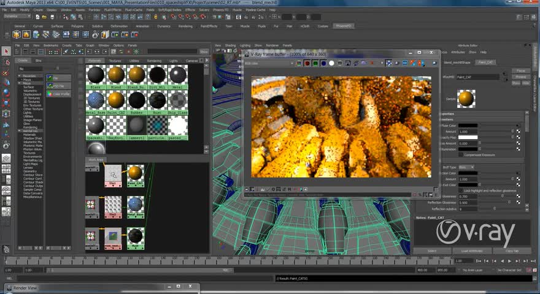Switch to the Textures tab in Hypershade
The height and width of the screenshot is (294, 540).
coord(115,61)
